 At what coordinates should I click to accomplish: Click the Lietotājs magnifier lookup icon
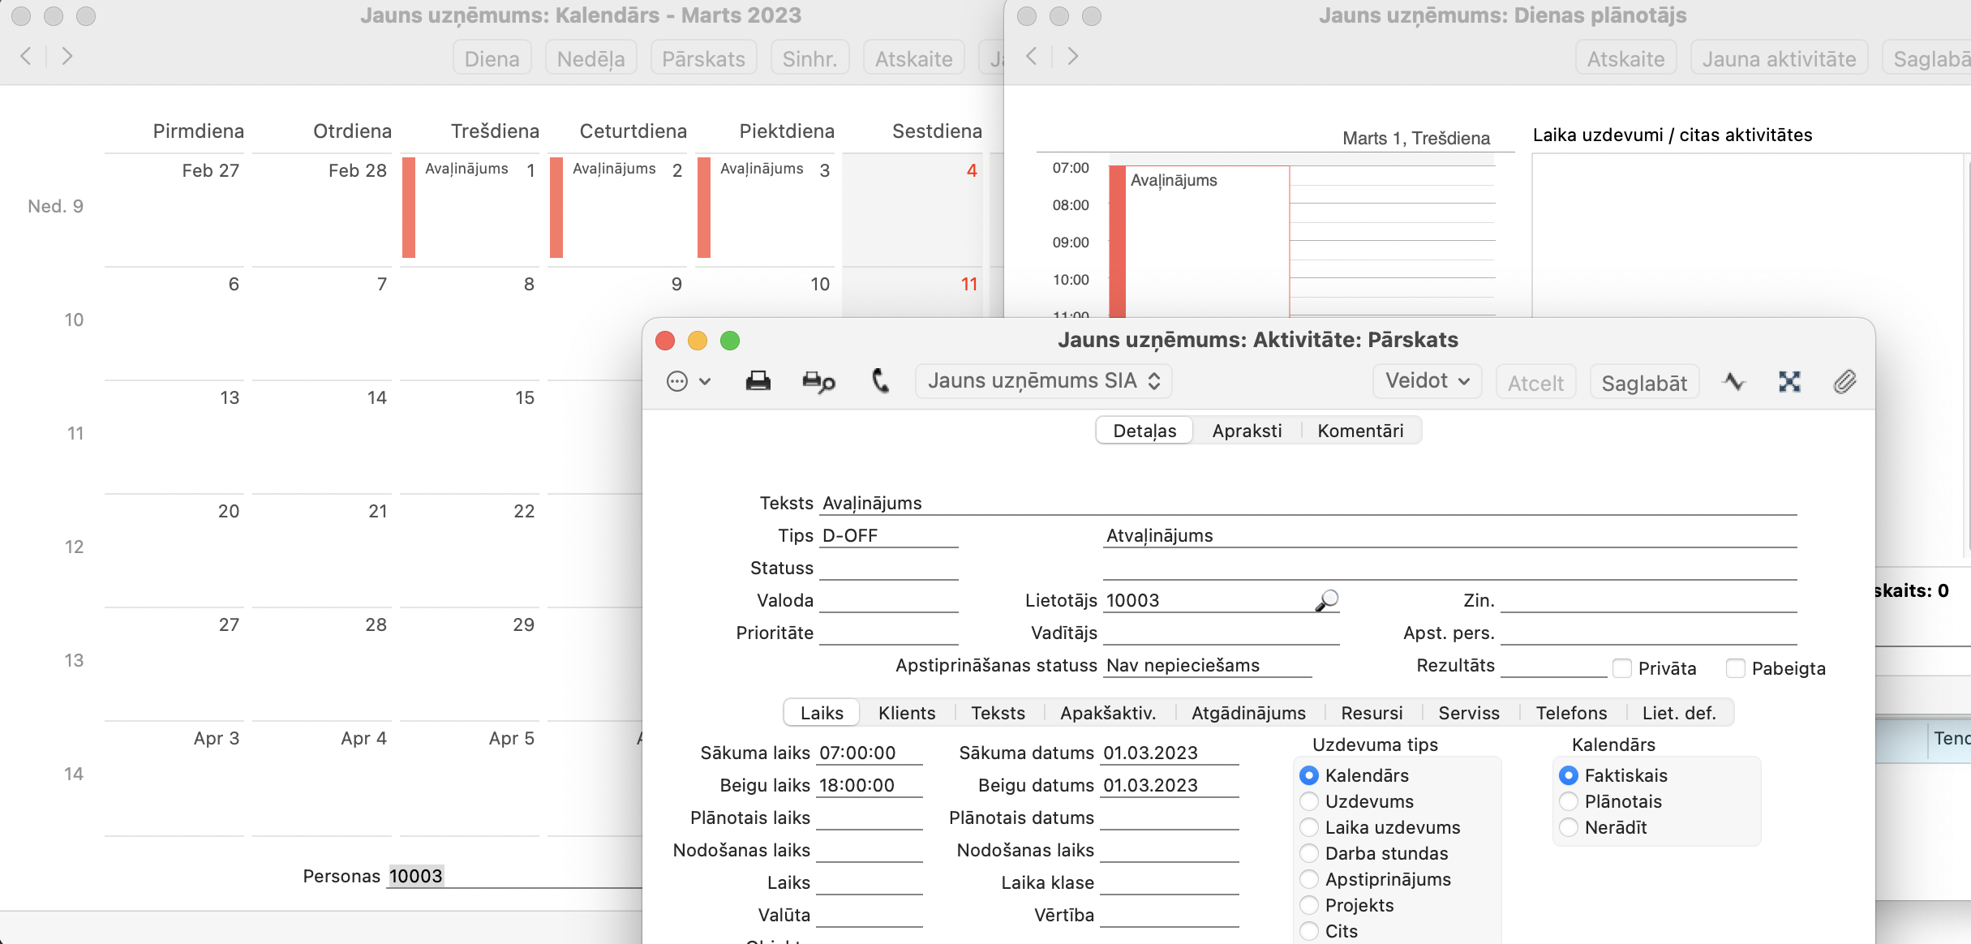click(x=1326, y=600)
